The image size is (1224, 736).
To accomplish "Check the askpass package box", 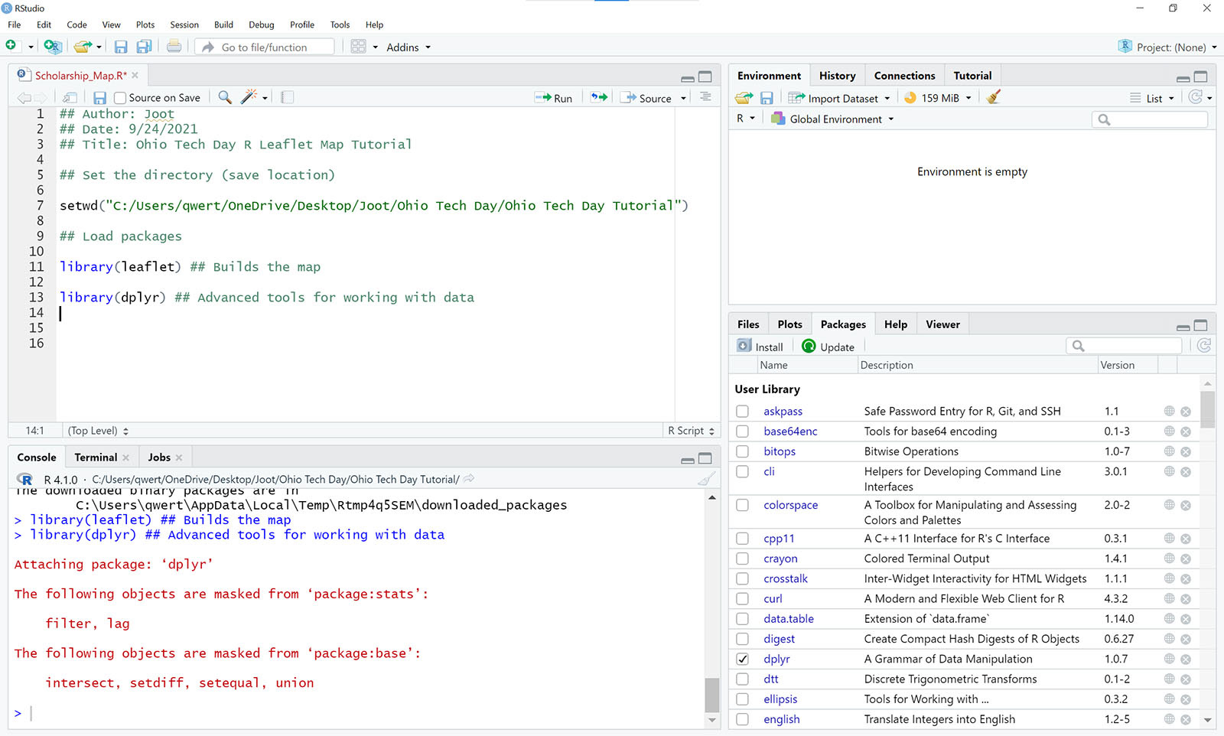I will coord(742,411).
